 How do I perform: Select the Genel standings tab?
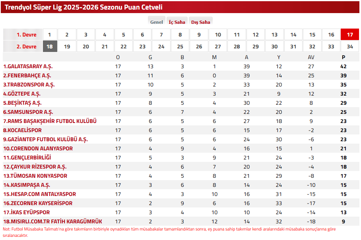[x=157, y=22]
